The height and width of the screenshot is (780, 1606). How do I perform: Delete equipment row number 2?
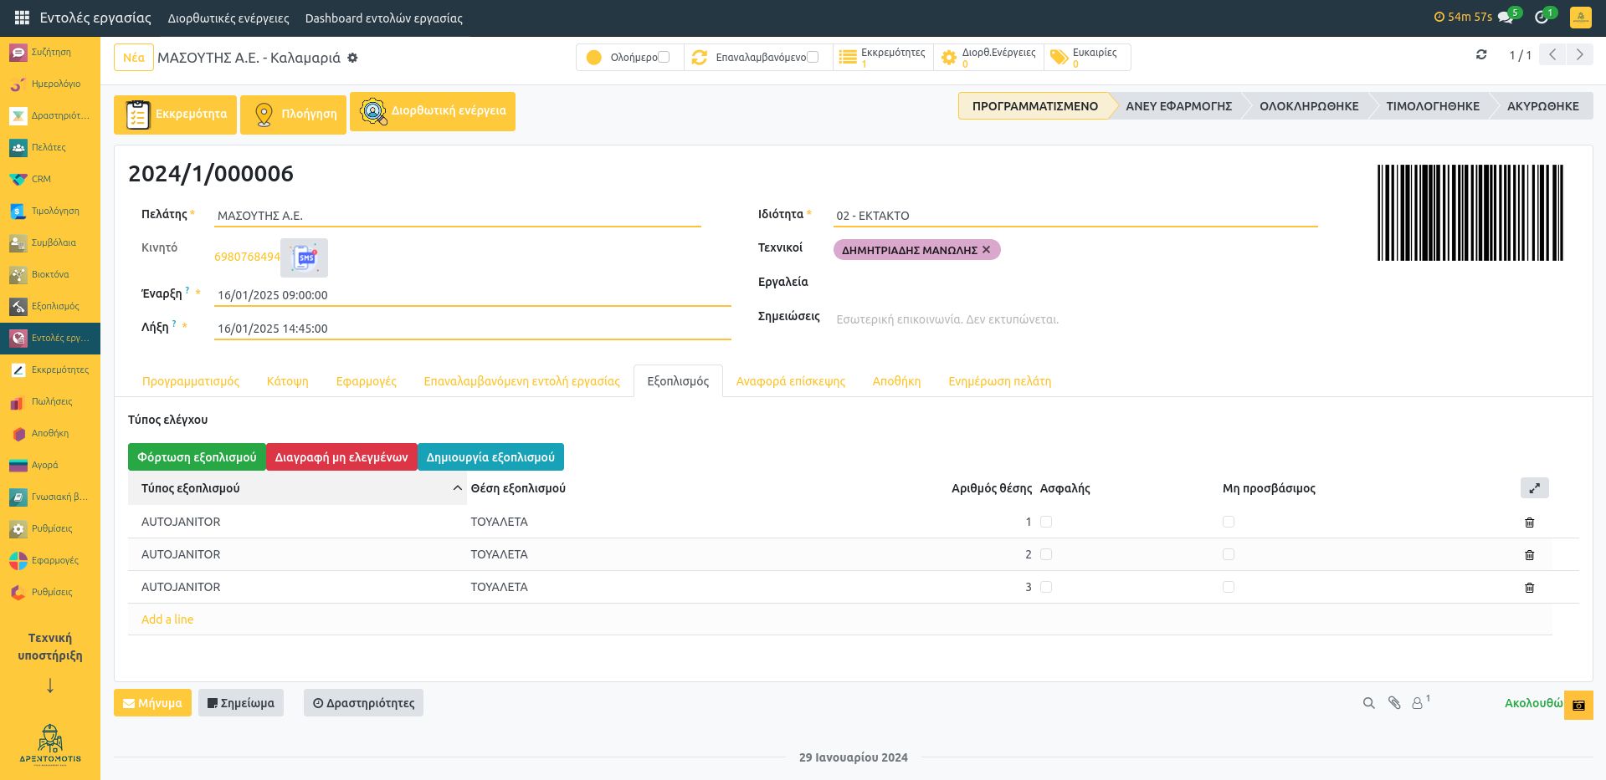tap(1529, 555)
